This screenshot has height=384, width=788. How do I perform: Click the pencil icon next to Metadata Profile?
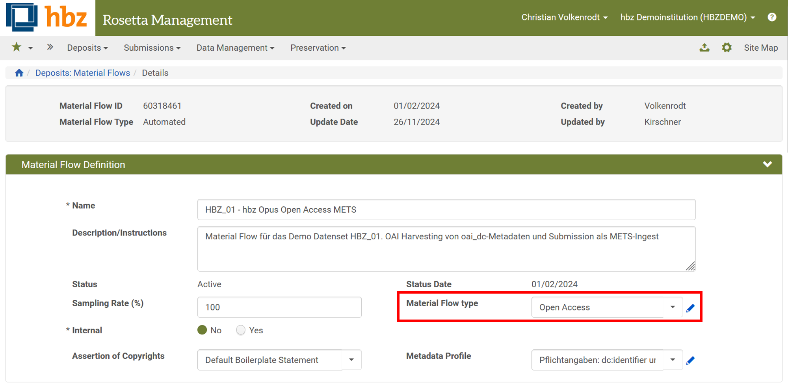tap(691, 360)
